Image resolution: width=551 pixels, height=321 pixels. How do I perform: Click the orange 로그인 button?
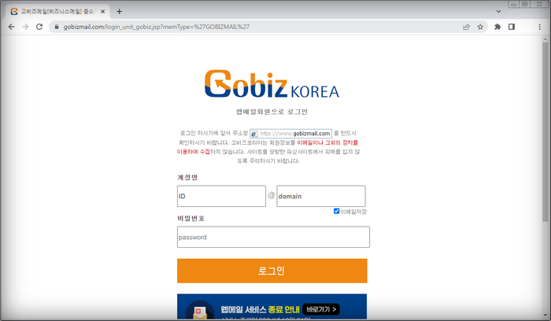pyautogui.click(x=272, y=271)
